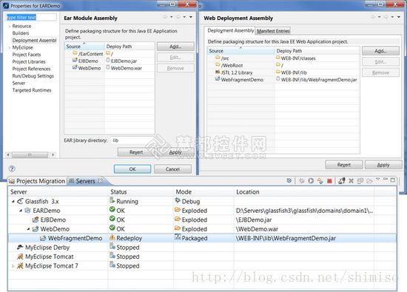
Task: Select the Servers tab
Action: point(85,181)
